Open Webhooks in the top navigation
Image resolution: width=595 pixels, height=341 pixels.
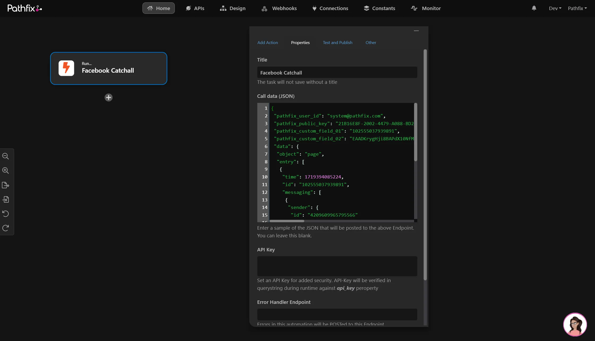click(x=279, y=8)
